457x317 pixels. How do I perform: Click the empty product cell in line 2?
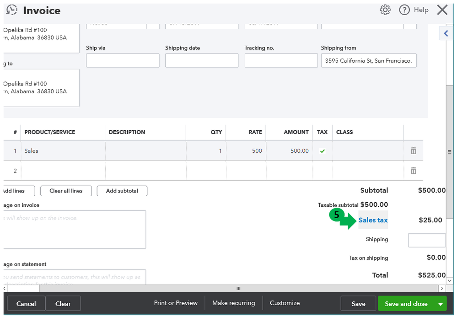(63, 171)
